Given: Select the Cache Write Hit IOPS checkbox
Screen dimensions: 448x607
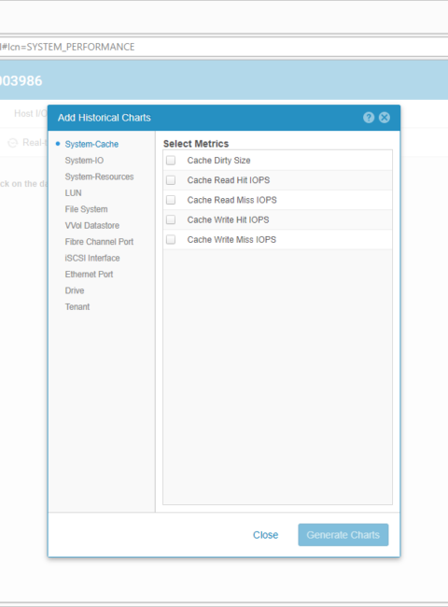Looking at the screenshot, I should click(171, 219).
